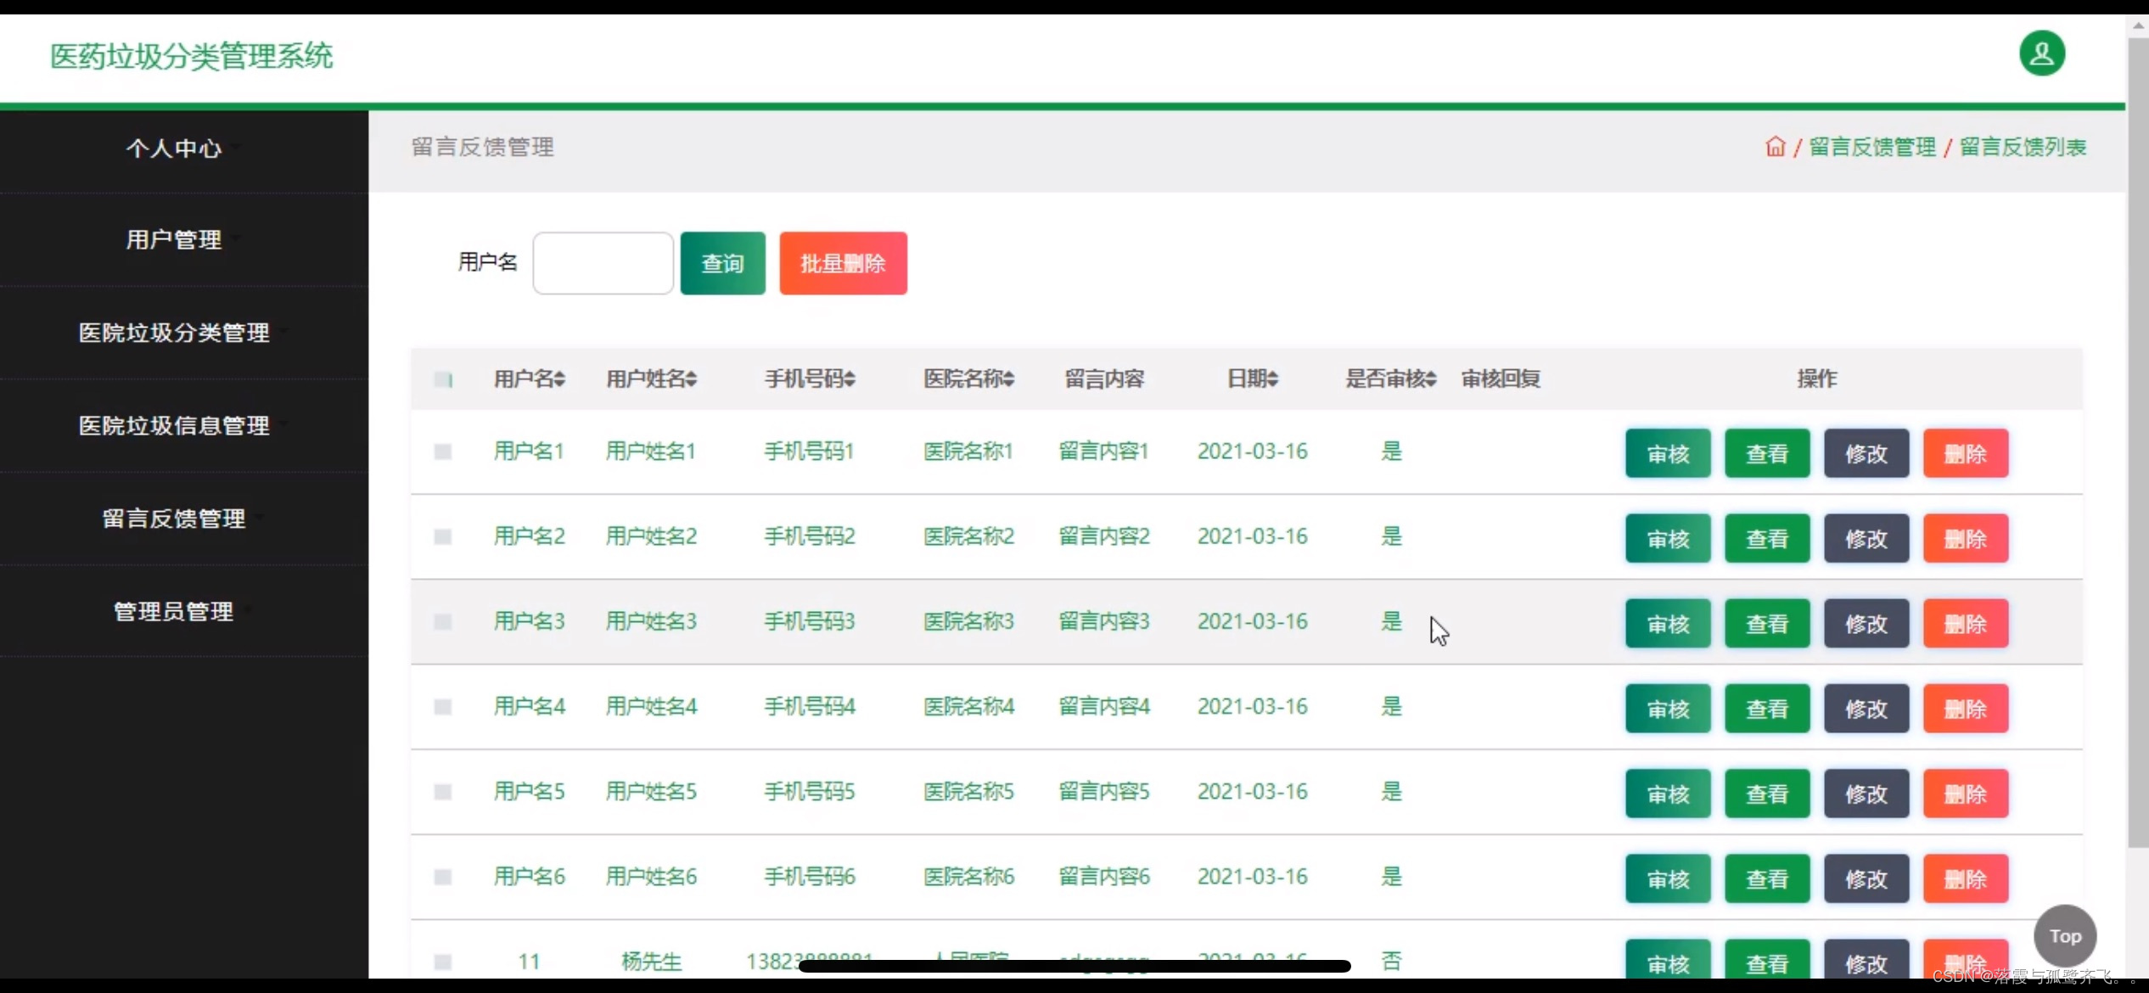
Task: Open 留言反馈管理 breadcrumb link
Action: tap(1872, 147)
